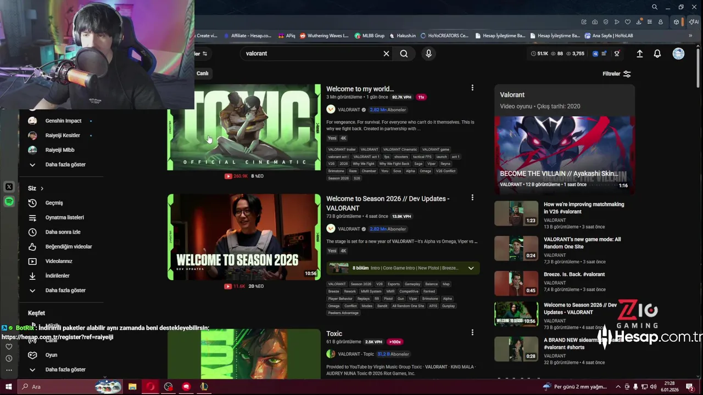This screenshot has width=703, height=395.
Task: Open the AI button in browser toolbar
Action: (694, 22)
